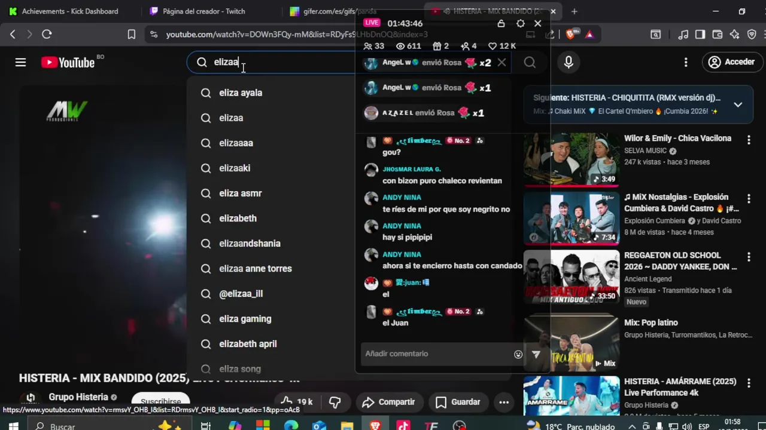Image resolution: width=766 pixels, height=430 pixels.
Task: Submit search with the magnifier button
Action: (x=530, y=62)
